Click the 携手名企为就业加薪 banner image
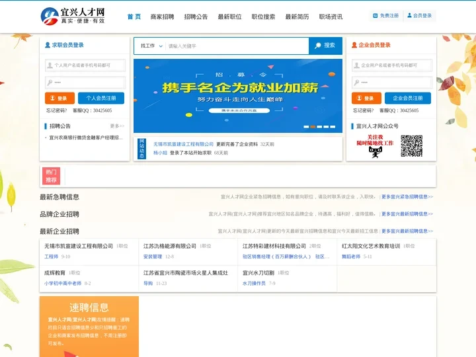 238,96
